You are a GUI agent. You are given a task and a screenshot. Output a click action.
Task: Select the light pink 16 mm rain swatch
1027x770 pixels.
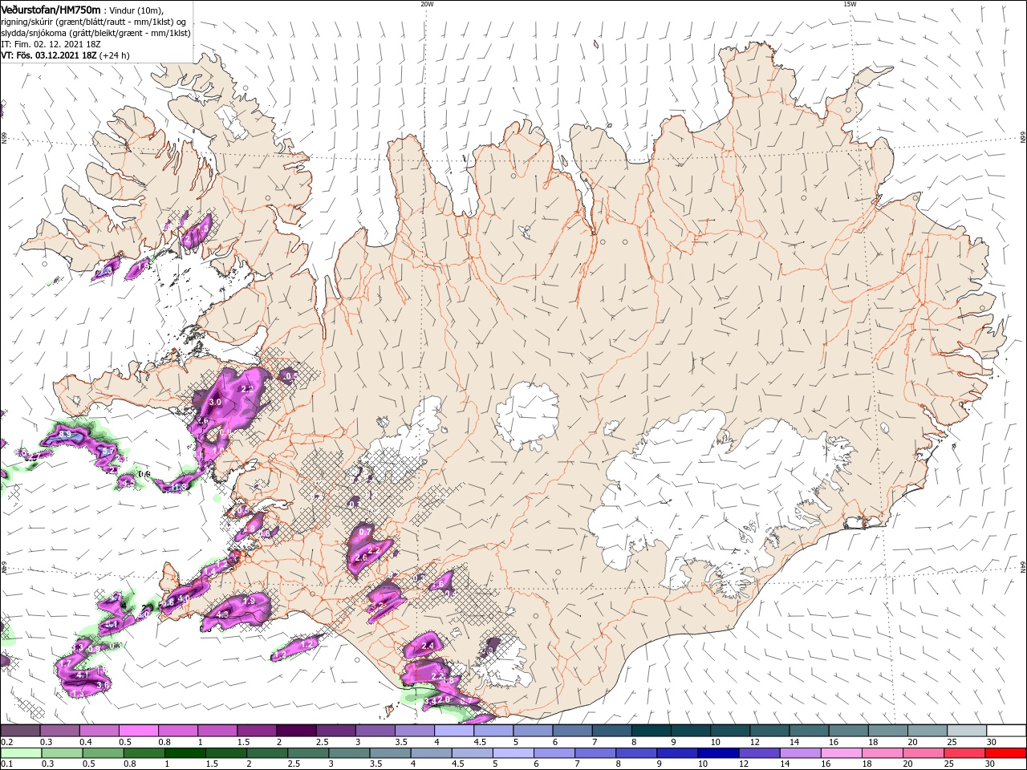coord(840,753)
